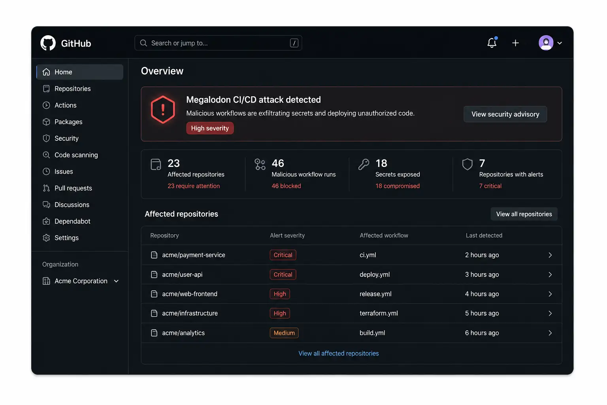Image resolution: width=607 pixels, height=405 pixels.
Task: Click Critical badge for acme/payment-service
Action: 283,255
